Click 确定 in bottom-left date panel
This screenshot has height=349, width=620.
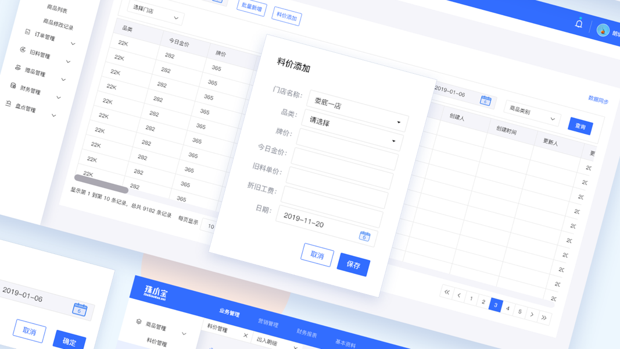coord(69,341)
